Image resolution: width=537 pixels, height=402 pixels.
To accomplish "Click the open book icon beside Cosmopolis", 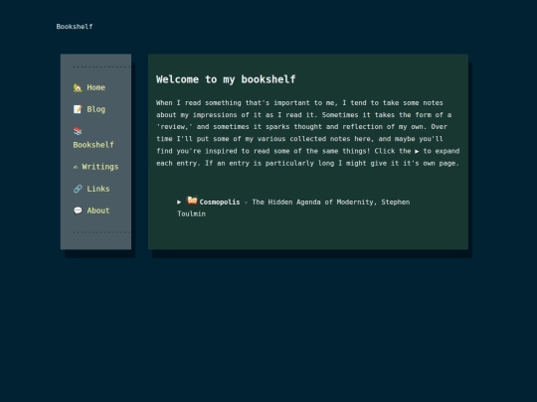I will (x=192, y=201).
